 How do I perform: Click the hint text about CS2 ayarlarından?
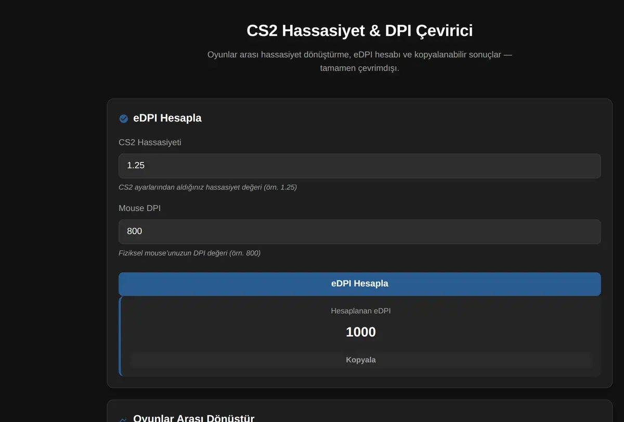(x=208, y=187)
